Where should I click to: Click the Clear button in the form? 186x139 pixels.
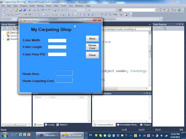click(92, 55)
